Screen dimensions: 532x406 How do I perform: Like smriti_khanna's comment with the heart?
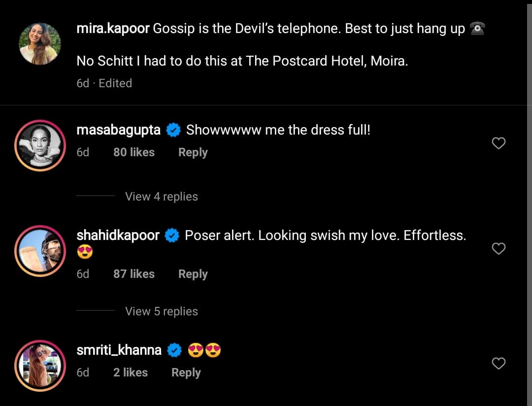click(499, 364)
